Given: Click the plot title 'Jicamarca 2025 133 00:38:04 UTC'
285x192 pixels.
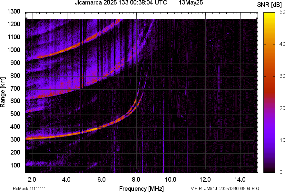Looking at the screenshot, I should pyautogui.click(x=121, y=3).
